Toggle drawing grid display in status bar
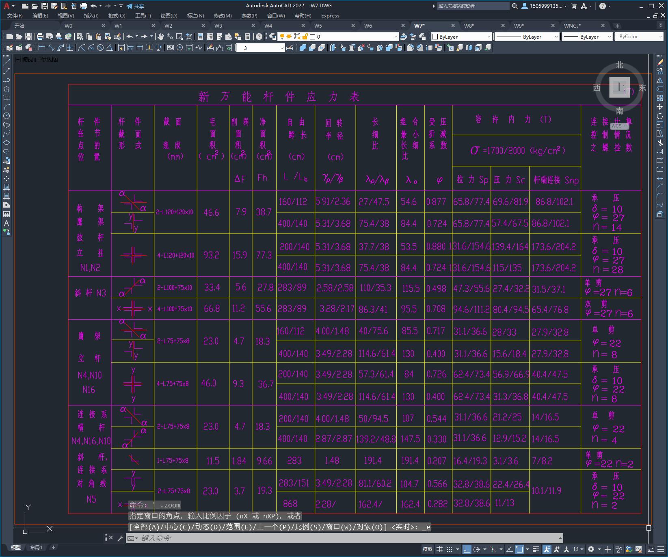The height and width of the screenshot is (557, 668). pyautogui.click(x=440, y=549)
